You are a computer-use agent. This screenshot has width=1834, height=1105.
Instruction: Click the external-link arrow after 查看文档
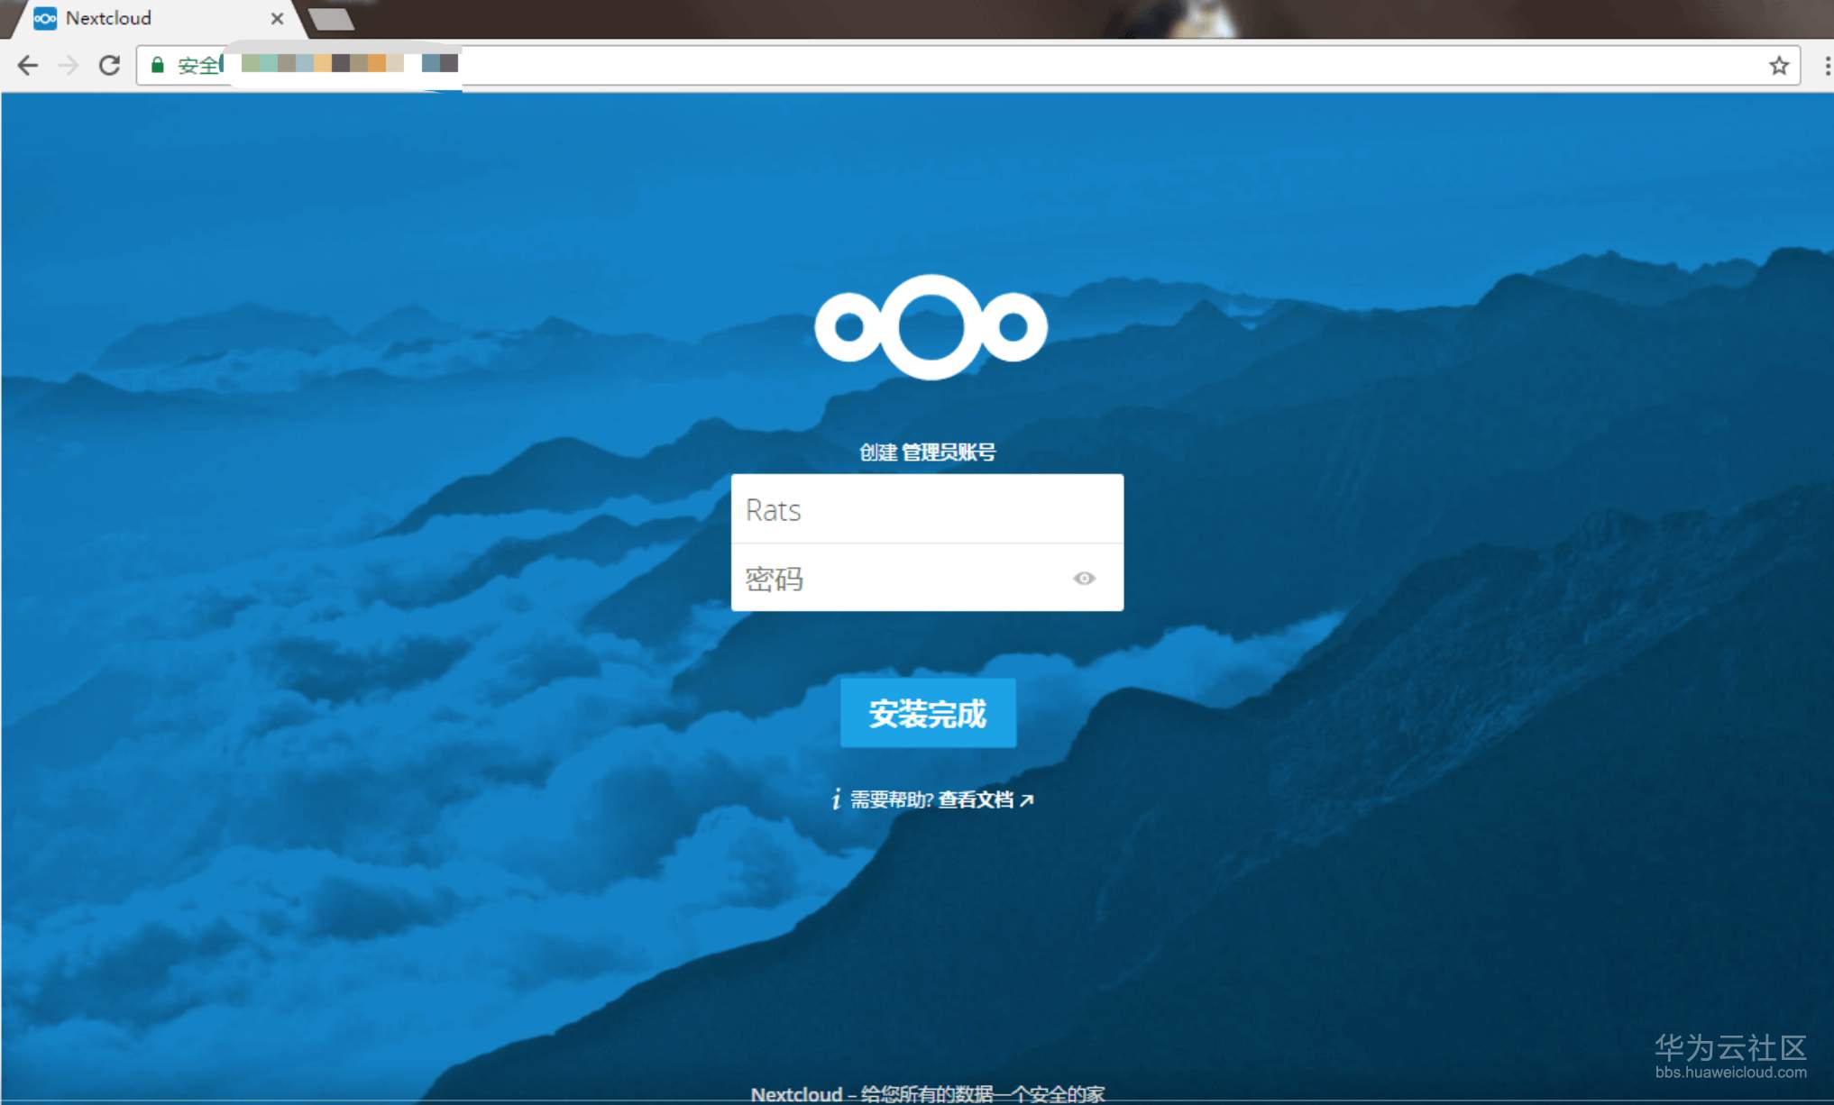[x=1027, y=799]
